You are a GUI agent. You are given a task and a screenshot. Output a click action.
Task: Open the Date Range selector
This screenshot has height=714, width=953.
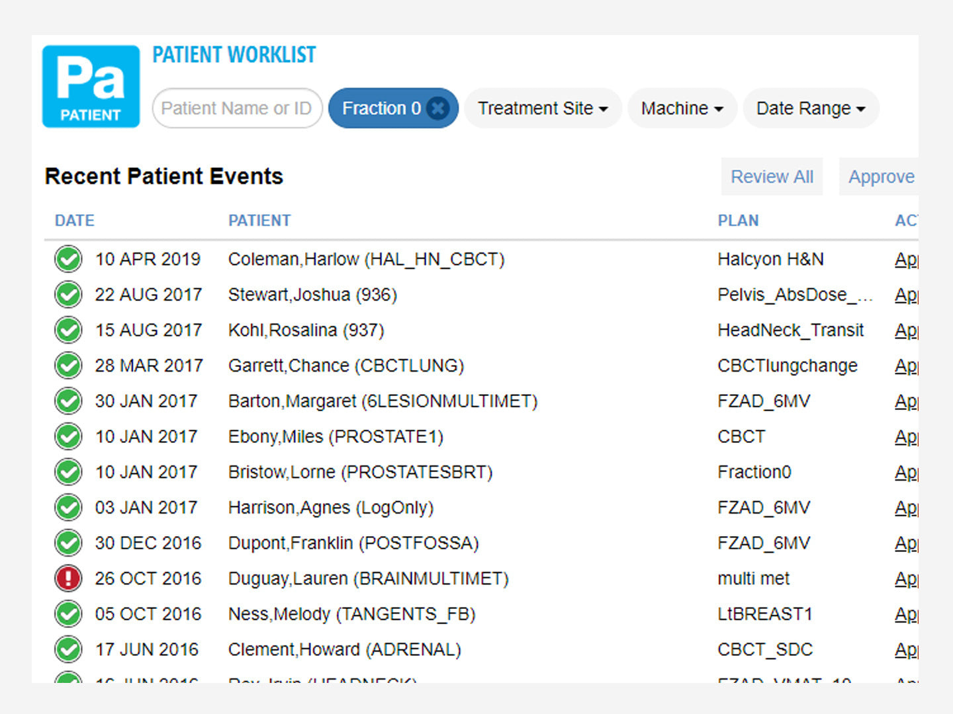[x=810, y=108]
